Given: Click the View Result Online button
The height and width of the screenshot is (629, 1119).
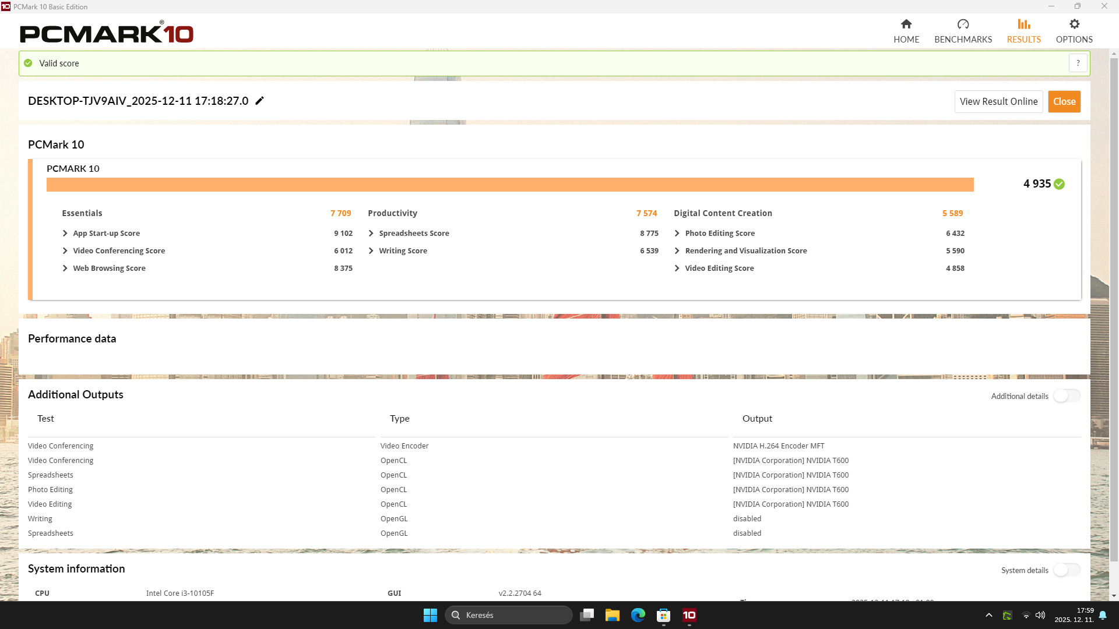Looking at the screenshot, I should coord(998,101).
